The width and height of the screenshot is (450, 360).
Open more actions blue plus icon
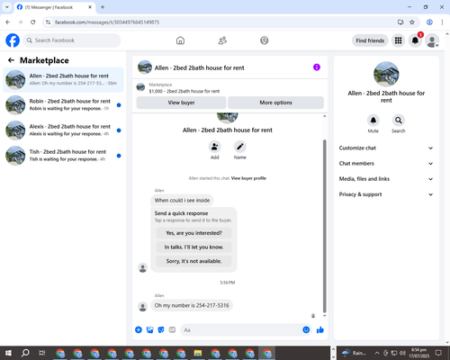(x=139, y=330)
